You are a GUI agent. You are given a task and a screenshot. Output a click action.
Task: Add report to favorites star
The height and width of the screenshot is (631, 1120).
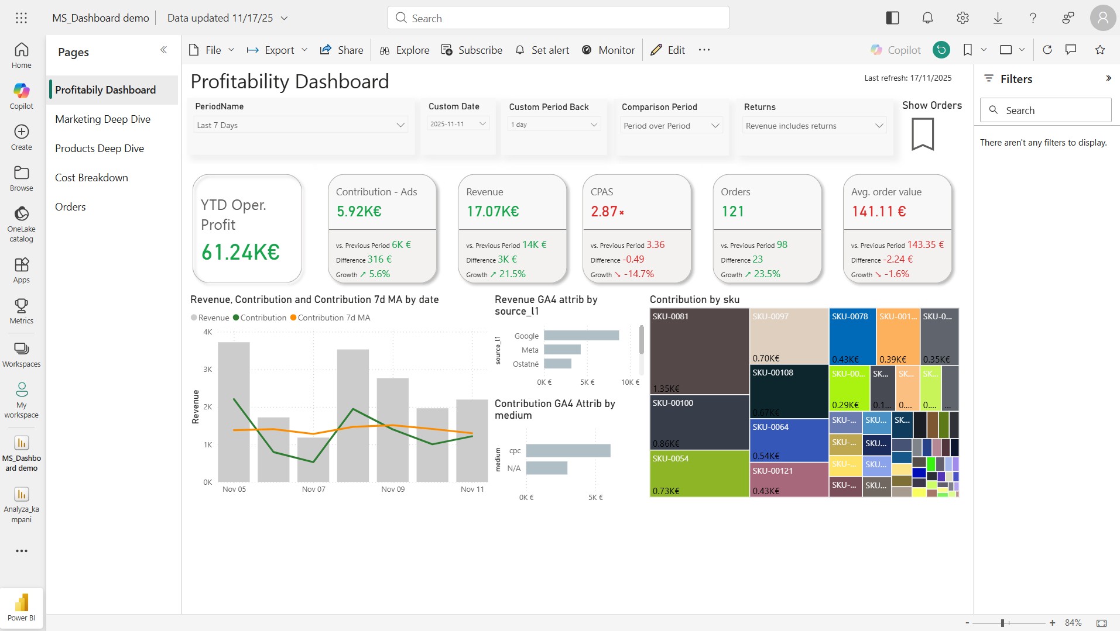click(1100, 50)
